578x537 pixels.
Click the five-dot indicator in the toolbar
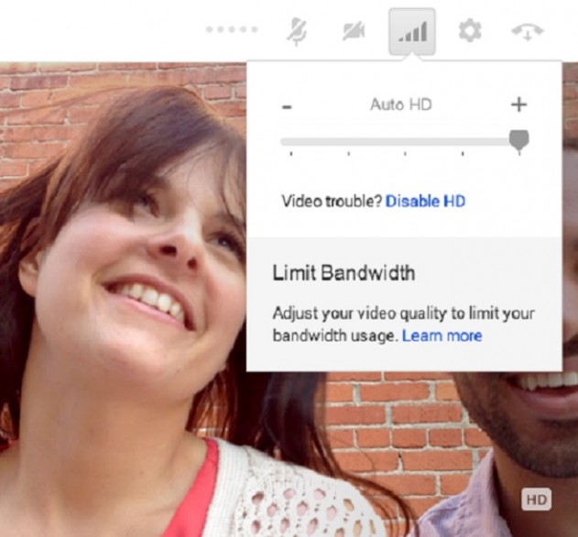(232, 30)
